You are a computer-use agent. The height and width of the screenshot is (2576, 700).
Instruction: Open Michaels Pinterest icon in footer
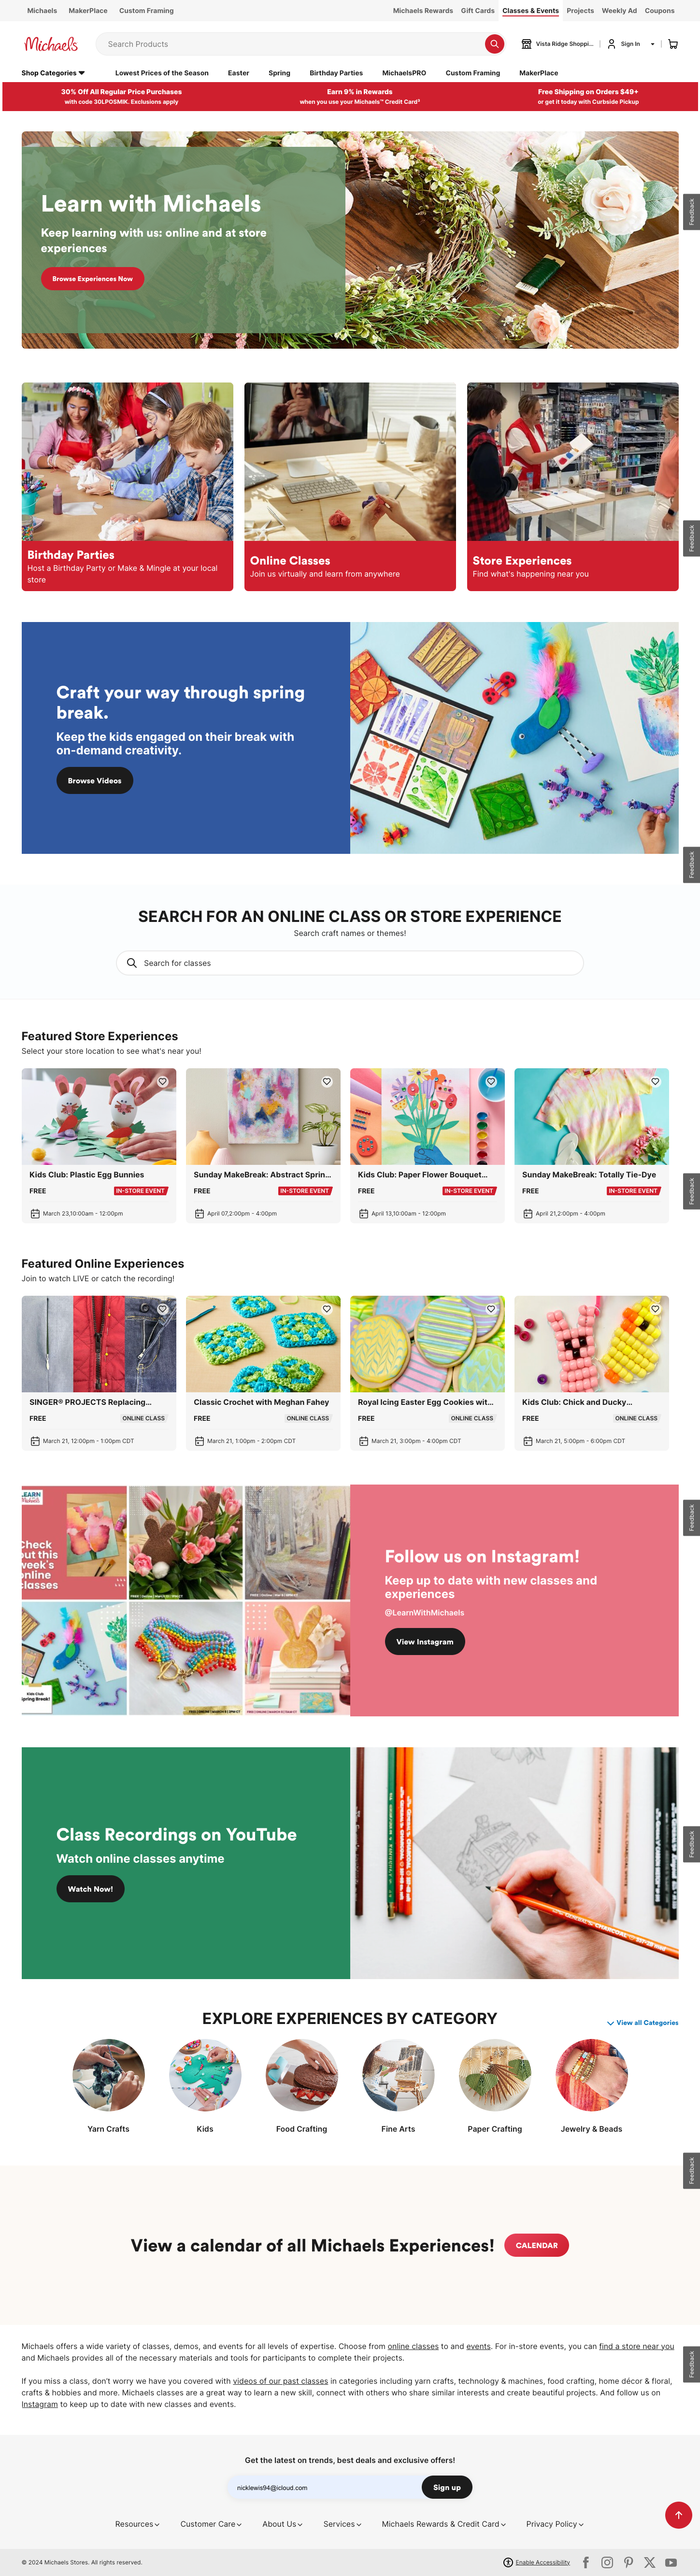pyautogui.click(x=628, y=2562)
